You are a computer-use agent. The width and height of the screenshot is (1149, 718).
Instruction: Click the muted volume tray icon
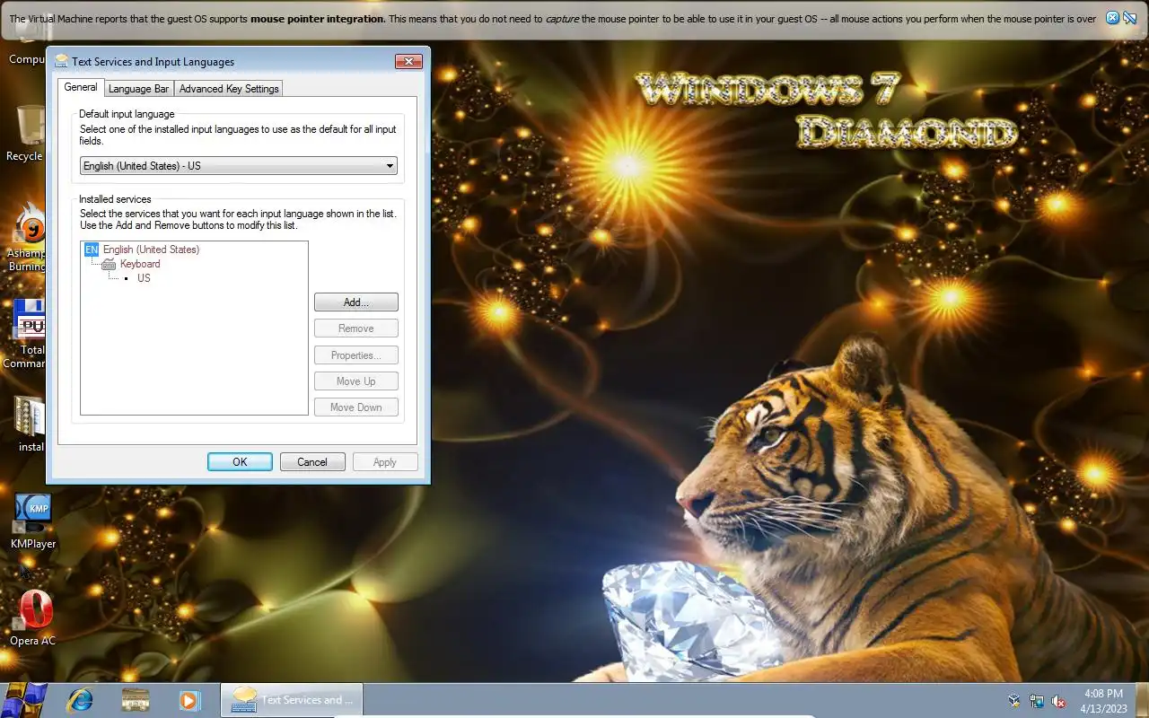tap(1059, 701)
